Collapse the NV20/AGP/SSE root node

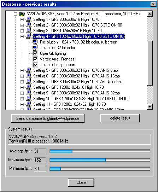[x=15, y=14]
